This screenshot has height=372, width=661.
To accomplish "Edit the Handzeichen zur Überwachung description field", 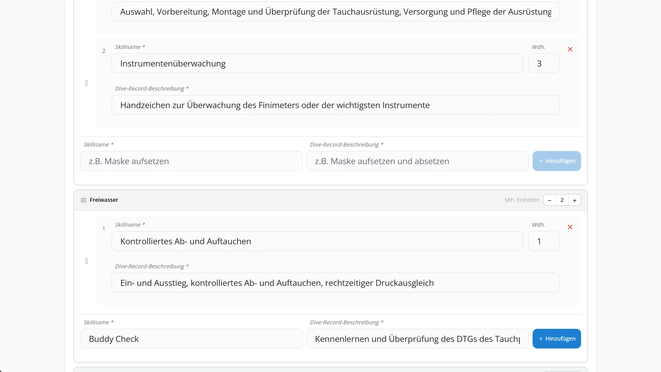I will (336, 105).
